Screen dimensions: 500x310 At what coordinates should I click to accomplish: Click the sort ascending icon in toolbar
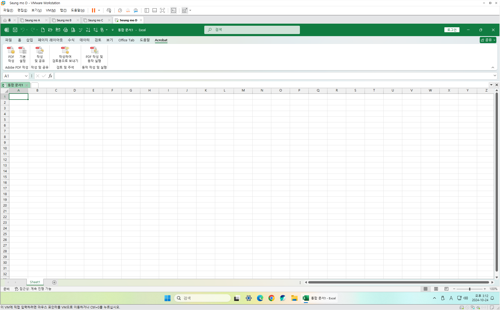click(88, 30)
